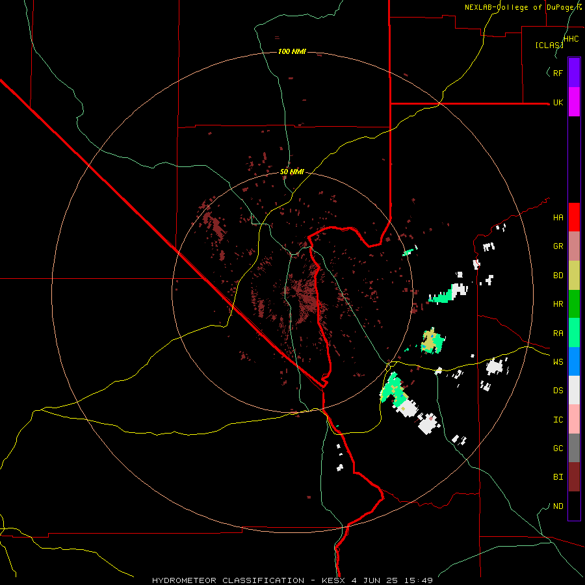Click the red HA legend color block
Image resolution: width=585 pixels, height=585 pixels.
[x=574, y=217]
